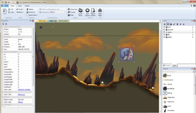
Task: Open the Redo dropdown arrow
Action: (23, 12)
